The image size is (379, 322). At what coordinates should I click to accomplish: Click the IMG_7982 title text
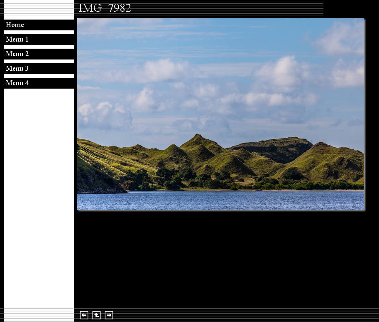[x=105, y=8]
